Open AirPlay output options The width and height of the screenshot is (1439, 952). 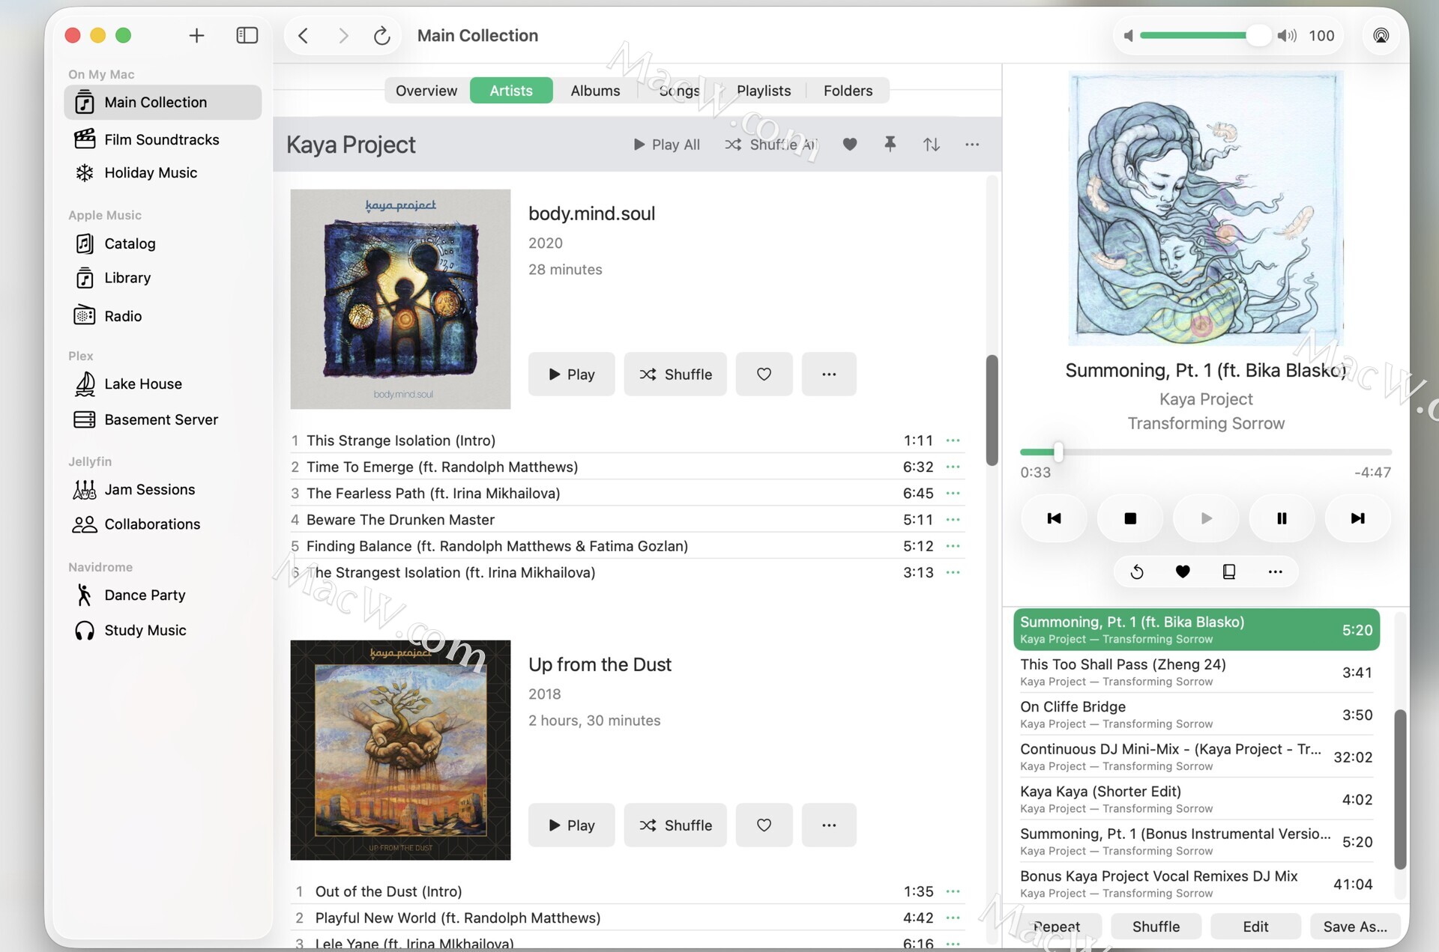coord(1381,35)
